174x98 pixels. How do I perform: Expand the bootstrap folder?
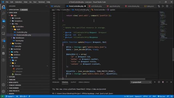[28, 49]
